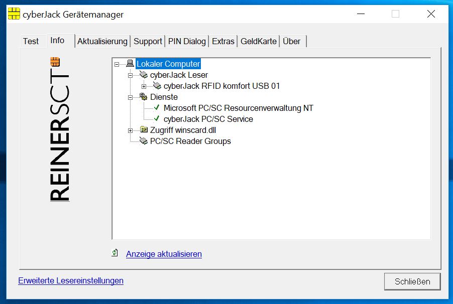Click the refresh icon beside Anzeige aktualisieren

[x=115, y=253]
